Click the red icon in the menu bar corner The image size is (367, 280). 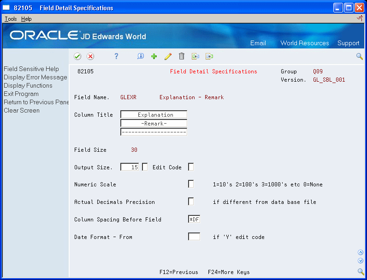click(x=360, y=18)
